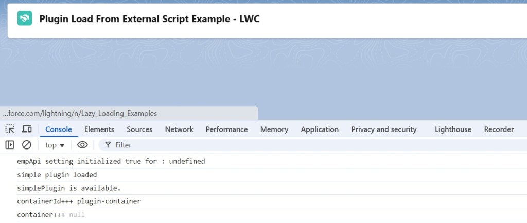
Task: Switch to the Elements tab
Action: point(99,129)
